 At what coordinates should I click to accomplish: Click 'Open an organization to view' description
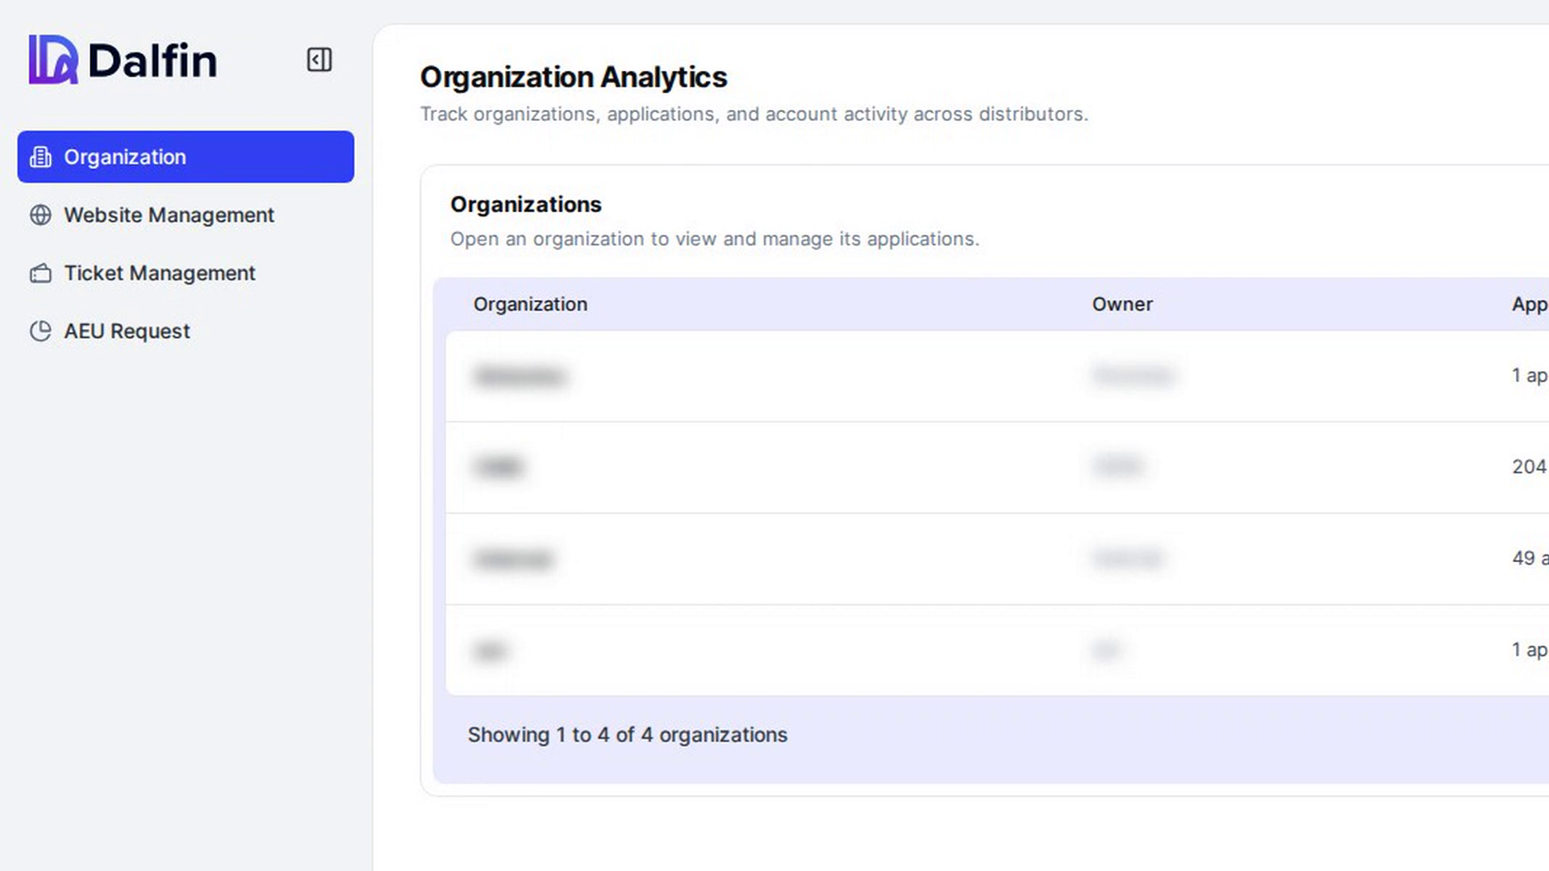[x=715, y=240]
